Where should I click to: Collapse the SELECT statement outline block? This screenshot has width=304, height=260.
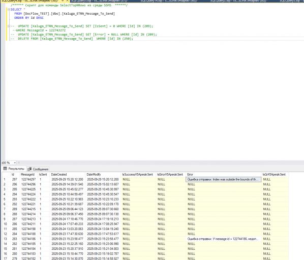(x=9, y=9)
